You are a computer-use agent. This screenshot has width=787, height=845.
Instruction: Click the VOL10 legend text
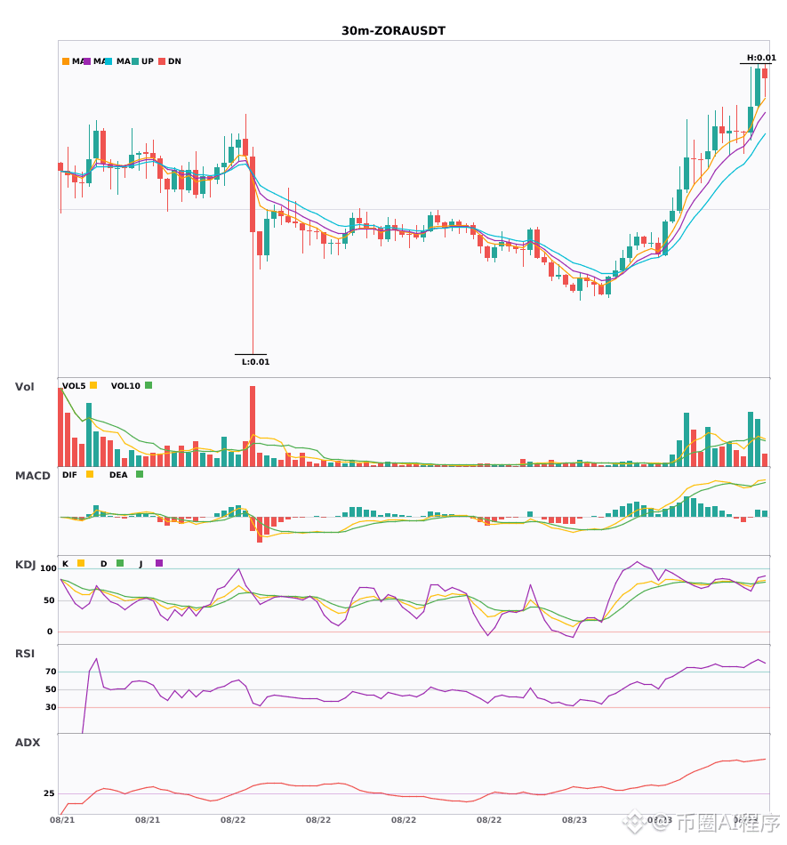coord(125,386)
